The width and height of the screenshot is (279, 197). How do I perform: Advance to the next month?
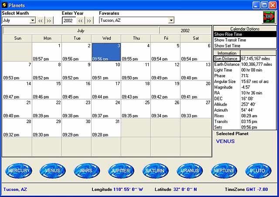(49, 20)
